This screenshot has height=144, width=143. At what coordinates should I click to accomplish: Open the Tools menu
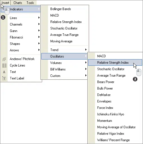tap(30, 3)
